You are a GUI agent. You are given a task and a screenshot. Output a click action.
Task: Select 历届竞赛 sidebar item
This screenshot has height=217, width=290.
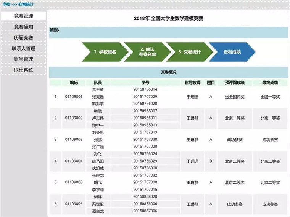(24, 38)
